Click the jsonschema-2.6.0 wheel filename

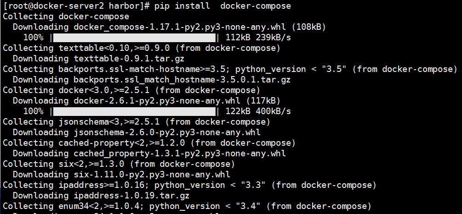coord(167,132)
